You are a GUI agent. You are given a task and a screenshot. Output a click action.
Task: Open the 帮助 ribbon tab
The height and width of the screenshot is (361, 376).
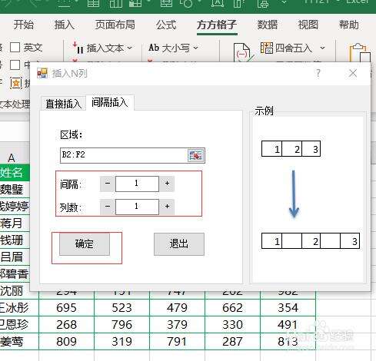[x=349, y=25]
